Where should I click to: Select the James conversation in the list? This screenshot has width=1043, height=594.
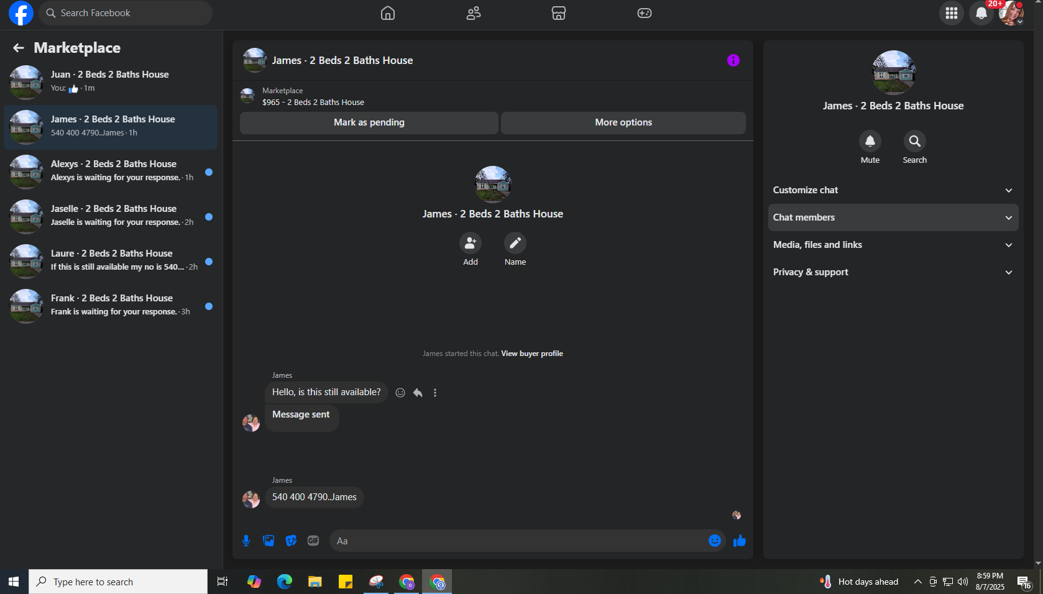click(x=111, y=127)
